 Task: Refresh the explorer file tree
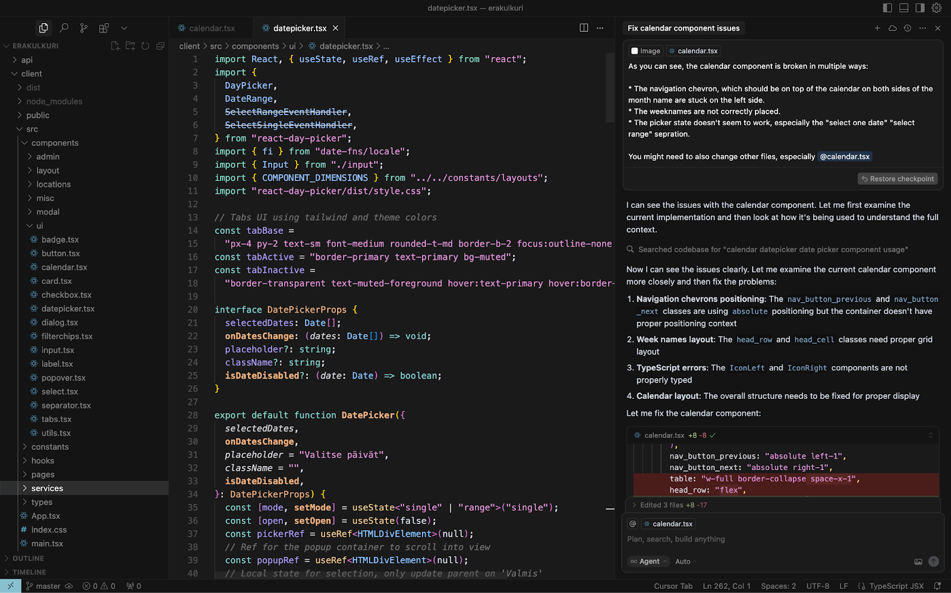[x=145, y=46]
